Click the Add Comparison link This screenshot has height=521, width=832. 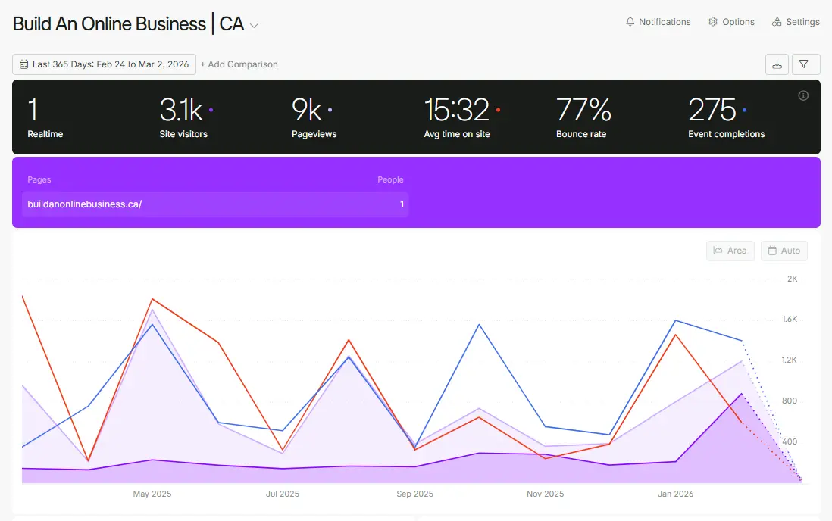pos(239,64)
